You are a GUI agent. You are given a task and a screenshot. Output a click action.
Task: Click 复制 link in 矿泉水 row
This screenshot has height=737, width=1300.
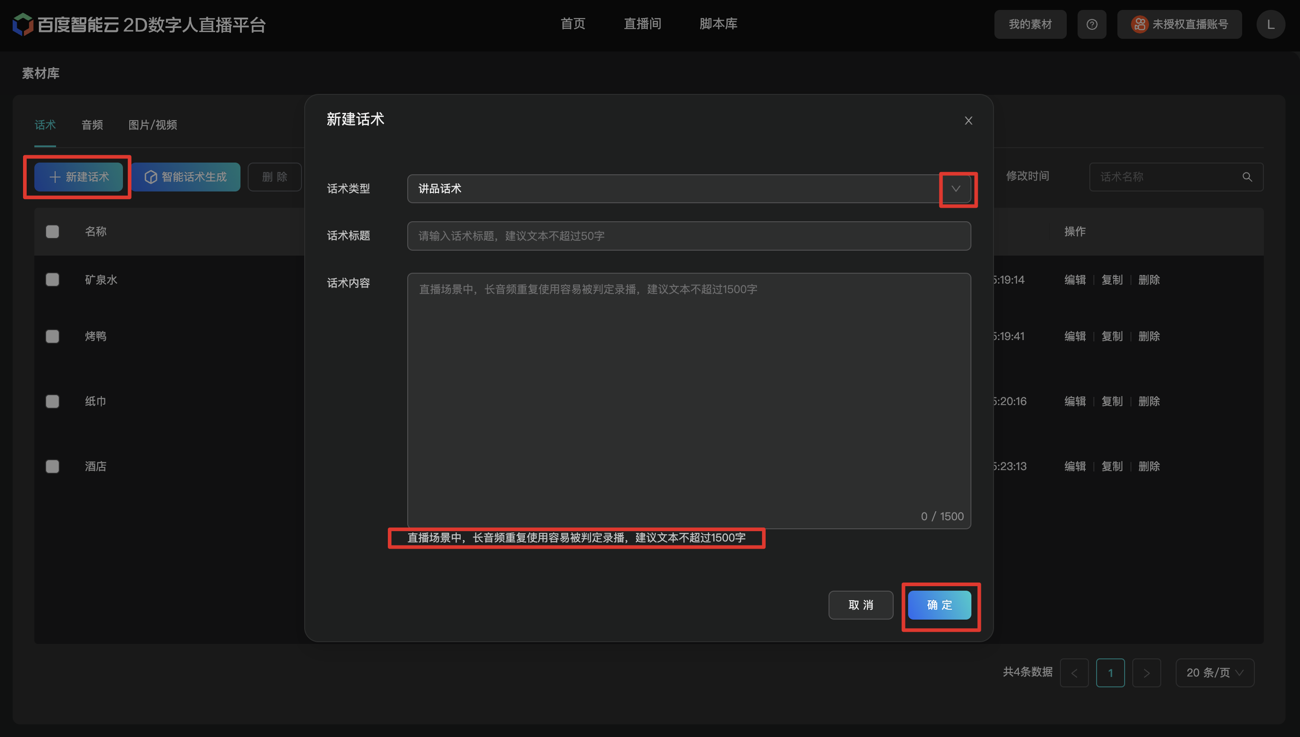click(1112, 280)
